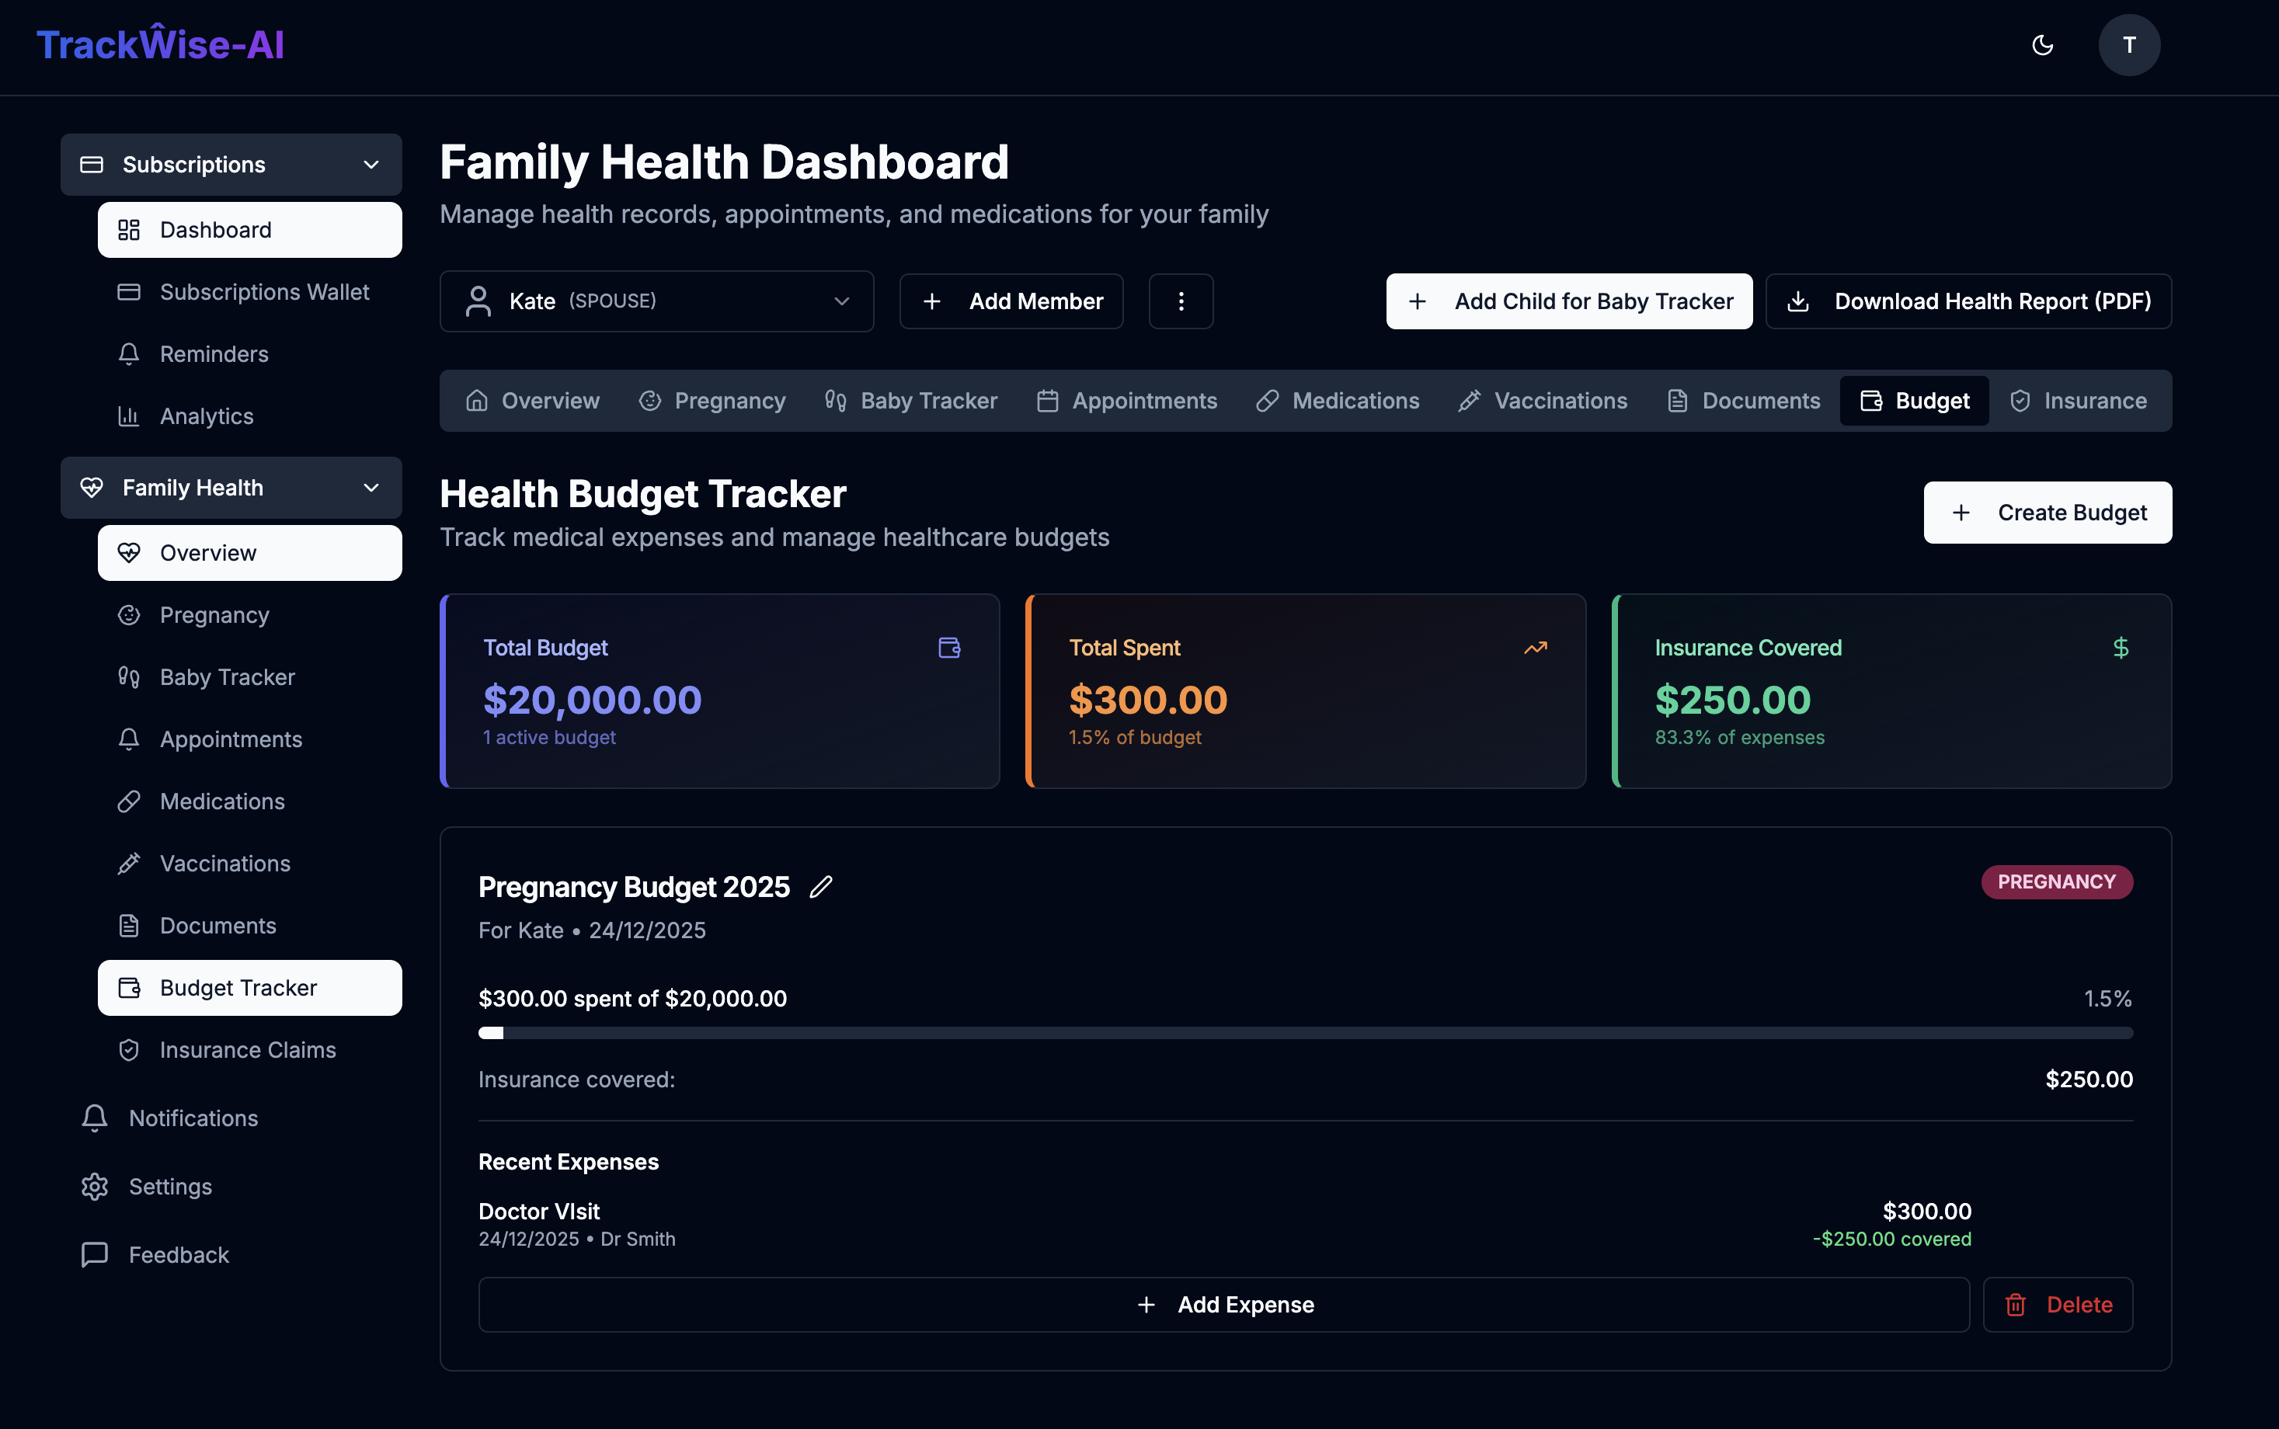Select the Baby Tracker footprints icon in sidebar
2279x1429 pixels.
point(129,676)
